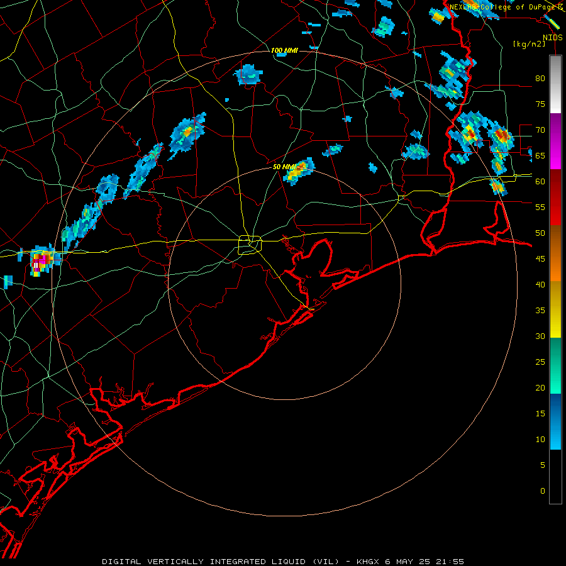
Task: Select the gray-white segment of the color scale
Action: (555, 84)
